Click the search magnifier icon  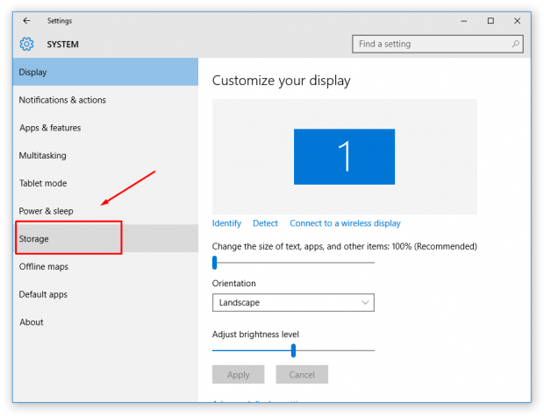pos(516,44)
